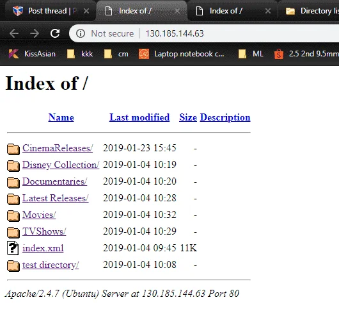
Task: Open the cm bookmark folder
Action: [116, 54]
